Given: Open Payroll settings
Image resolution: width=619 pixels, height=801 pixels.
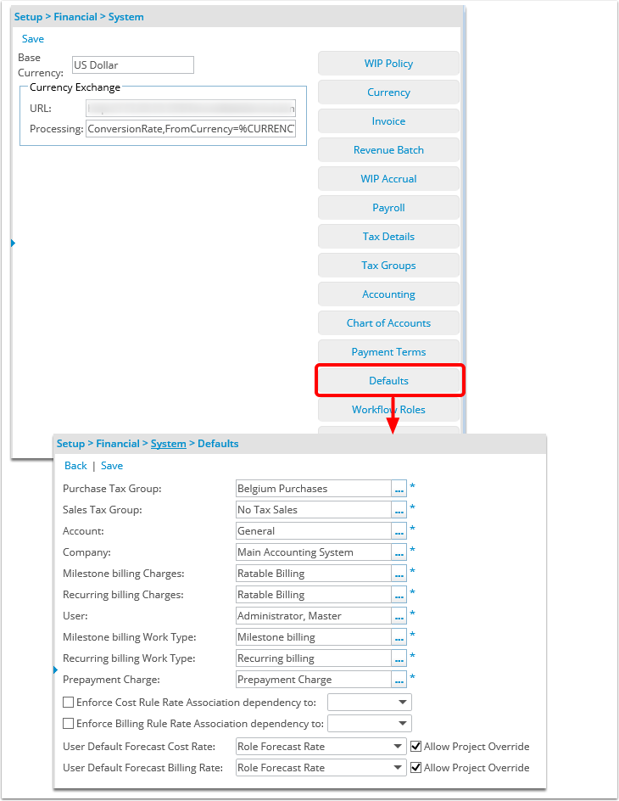Looking at the screenshot, I should pyautogui.click(x=388, y=208).
